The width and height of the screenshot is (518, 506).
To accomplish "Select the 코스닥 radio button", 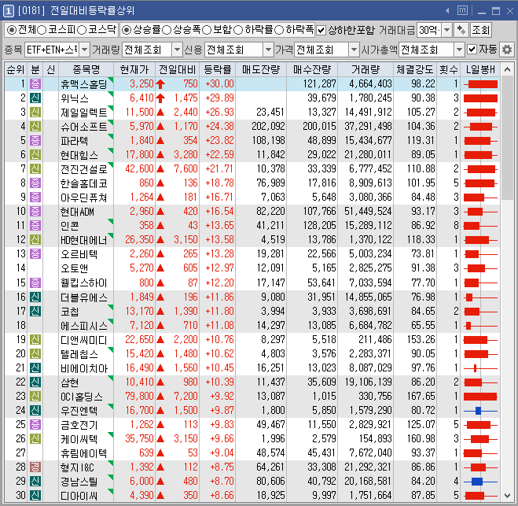I will click(82, 30).
